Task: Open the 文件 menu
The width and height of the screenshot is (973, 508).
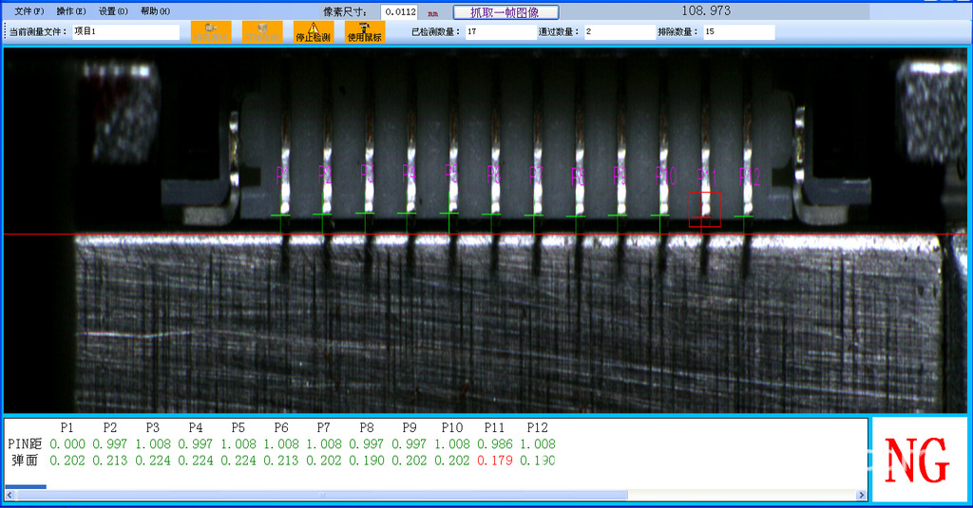Action: (x=29, y=11)
